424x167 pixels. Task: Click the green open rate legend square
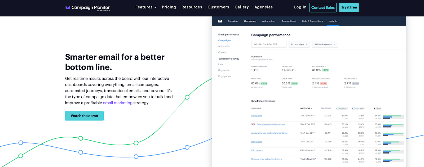tap(337, 108)
